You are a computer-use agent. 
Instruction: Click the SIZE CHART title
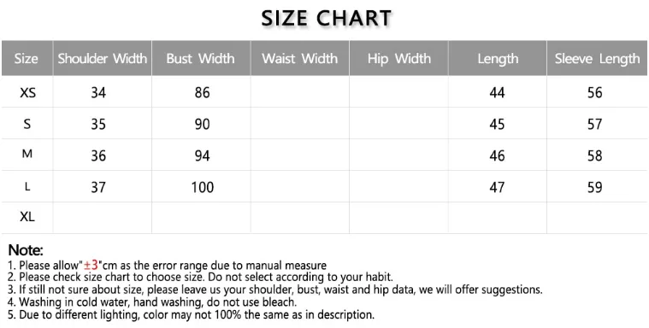[326, 18]
